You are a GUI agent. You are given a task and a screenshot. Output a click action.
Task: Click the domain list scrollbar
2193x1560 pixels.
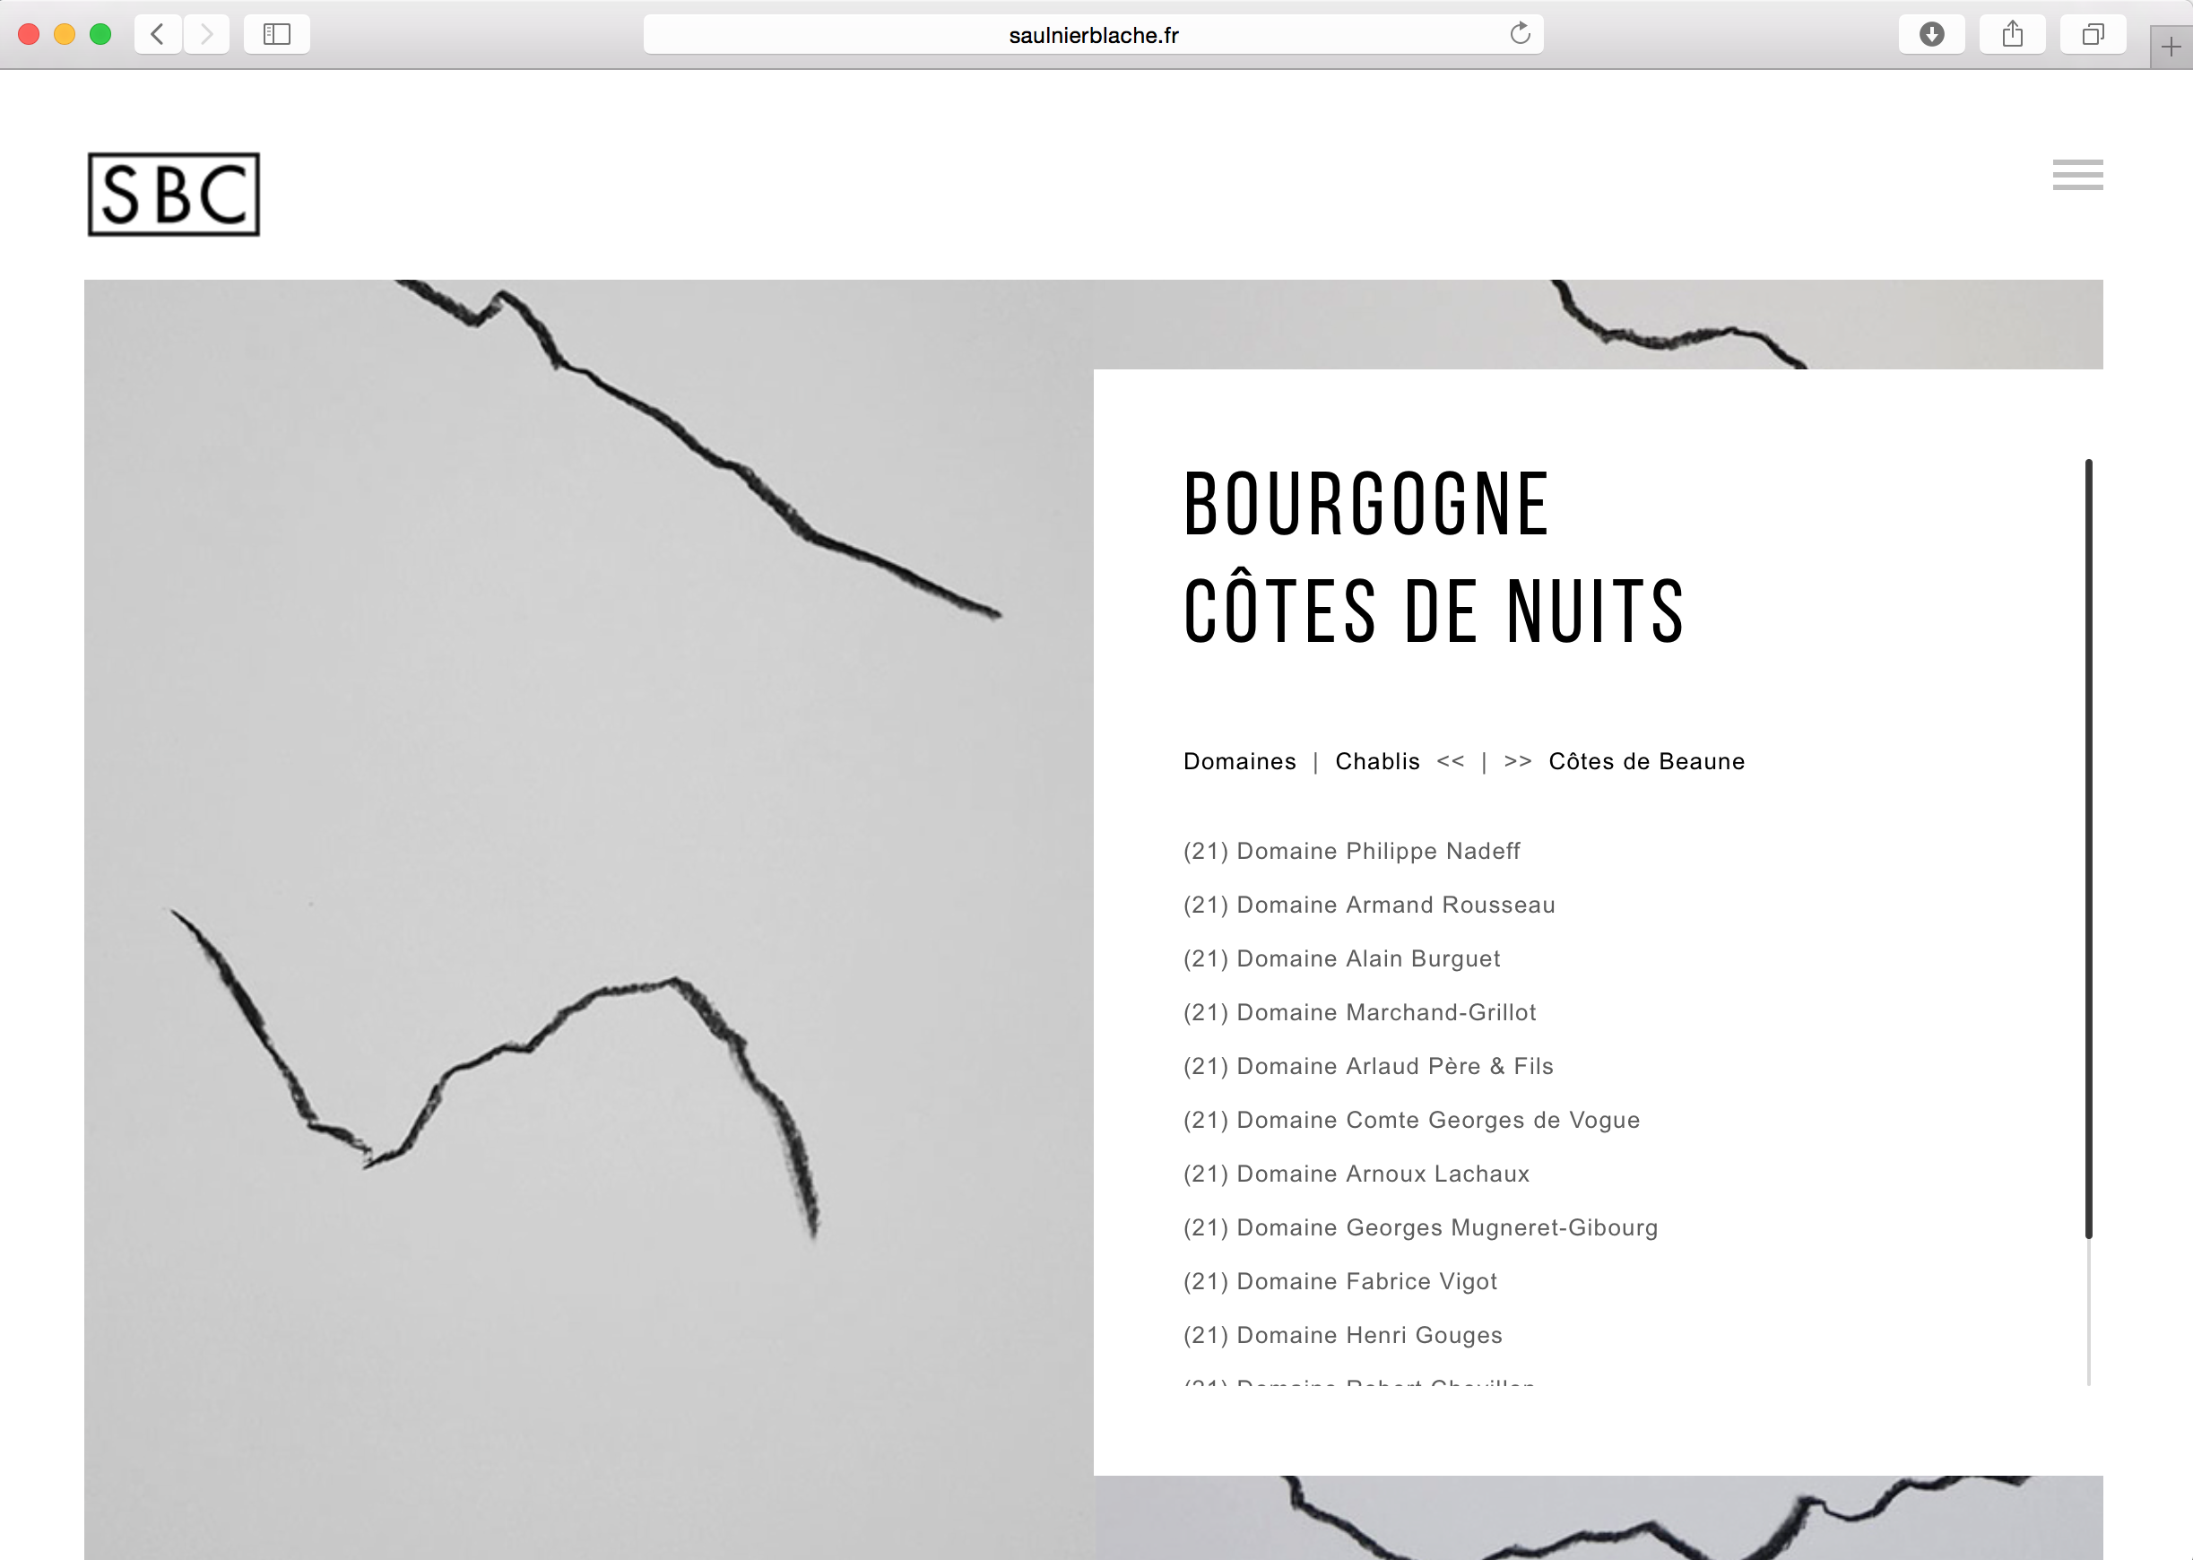tap(2088, 849)
